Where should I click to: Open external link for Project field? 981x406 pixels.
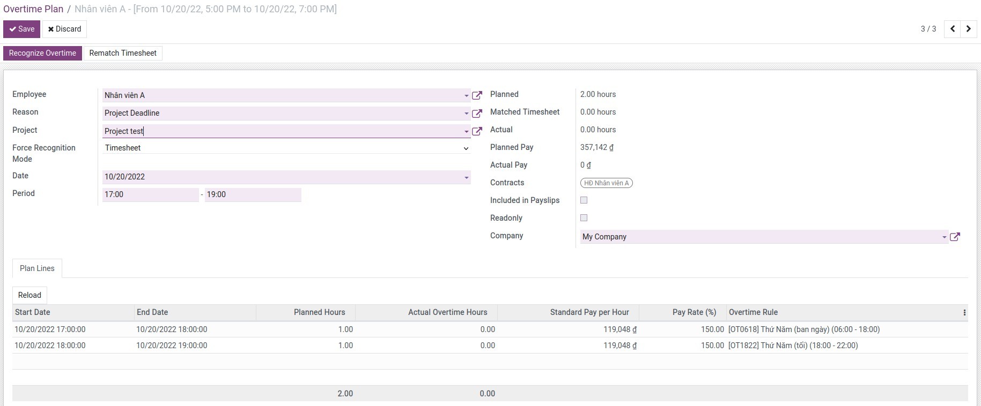pos(477,131)
